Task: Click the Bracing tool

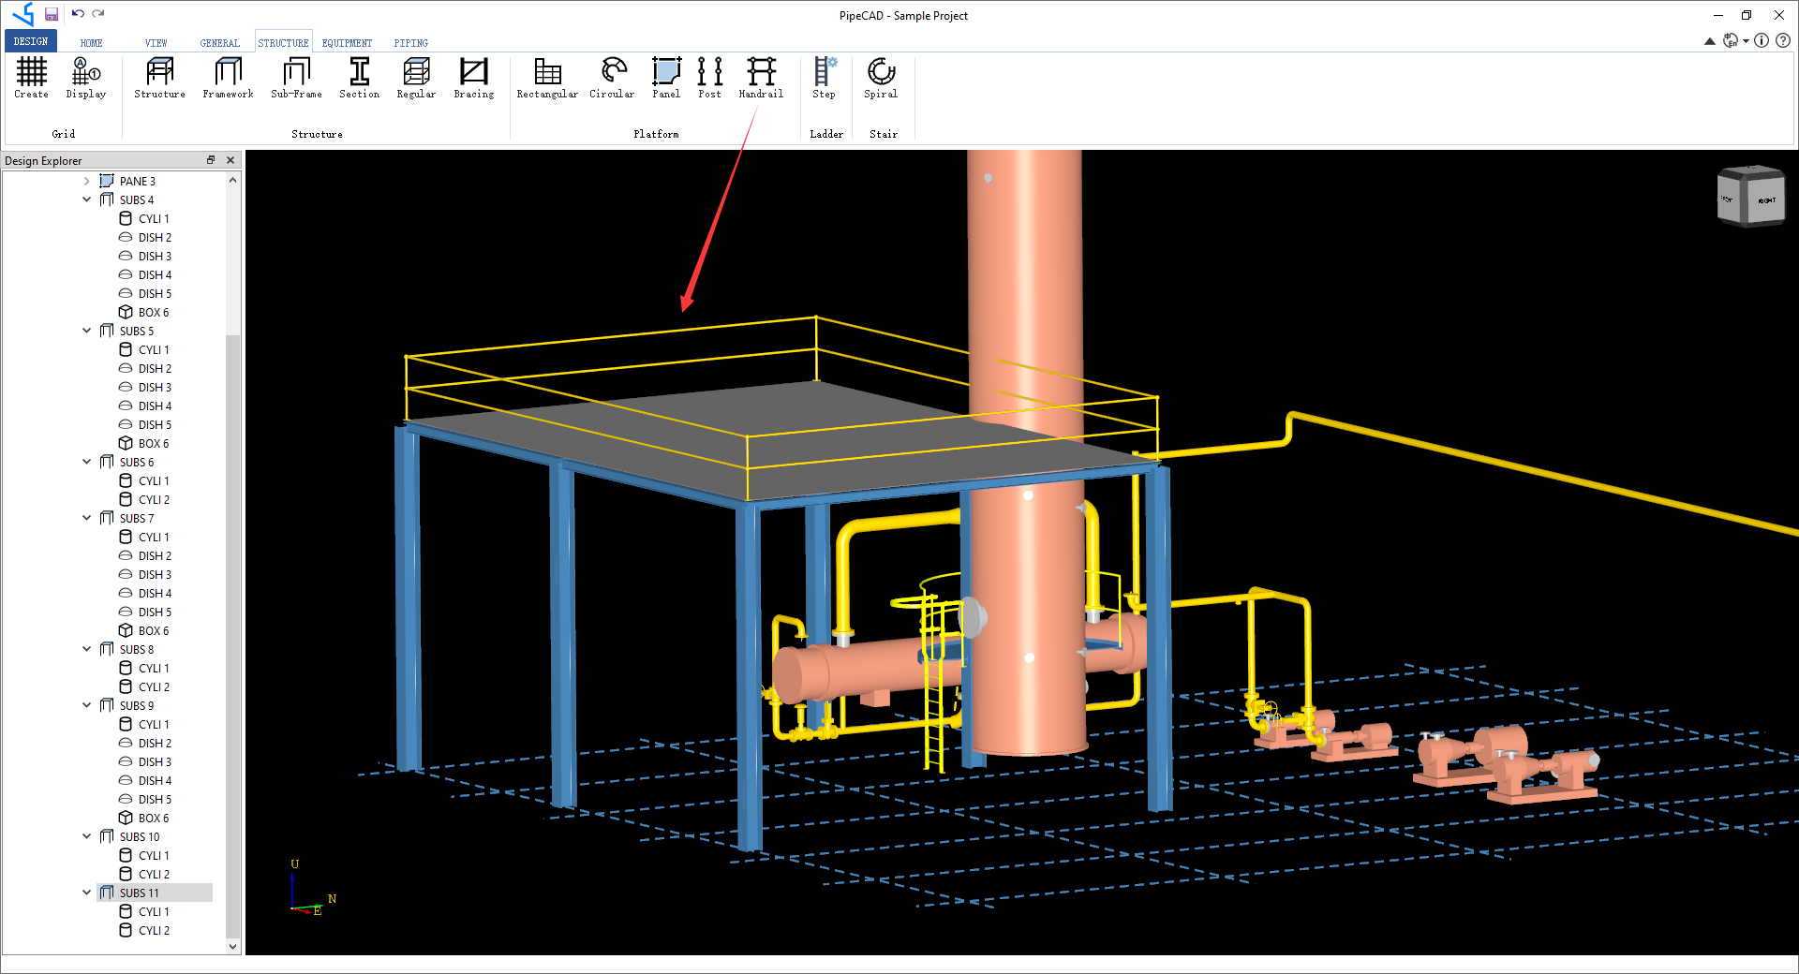Action: [x=473, y=79]
